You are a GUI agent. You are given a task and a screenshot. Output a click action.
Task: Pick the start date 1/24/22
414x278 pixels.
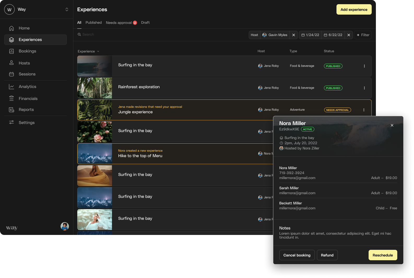310,35
